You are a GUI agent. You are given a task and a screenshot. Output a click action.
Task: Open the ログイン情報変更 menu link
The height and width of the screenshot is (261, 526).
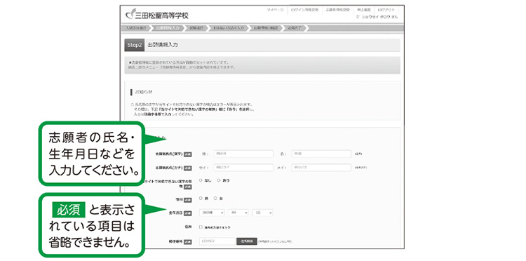coord(305,10)
